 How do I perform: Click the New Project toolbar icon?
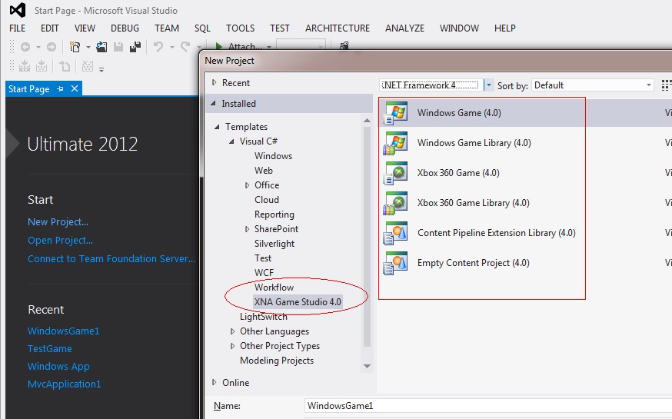coord(75,47)
